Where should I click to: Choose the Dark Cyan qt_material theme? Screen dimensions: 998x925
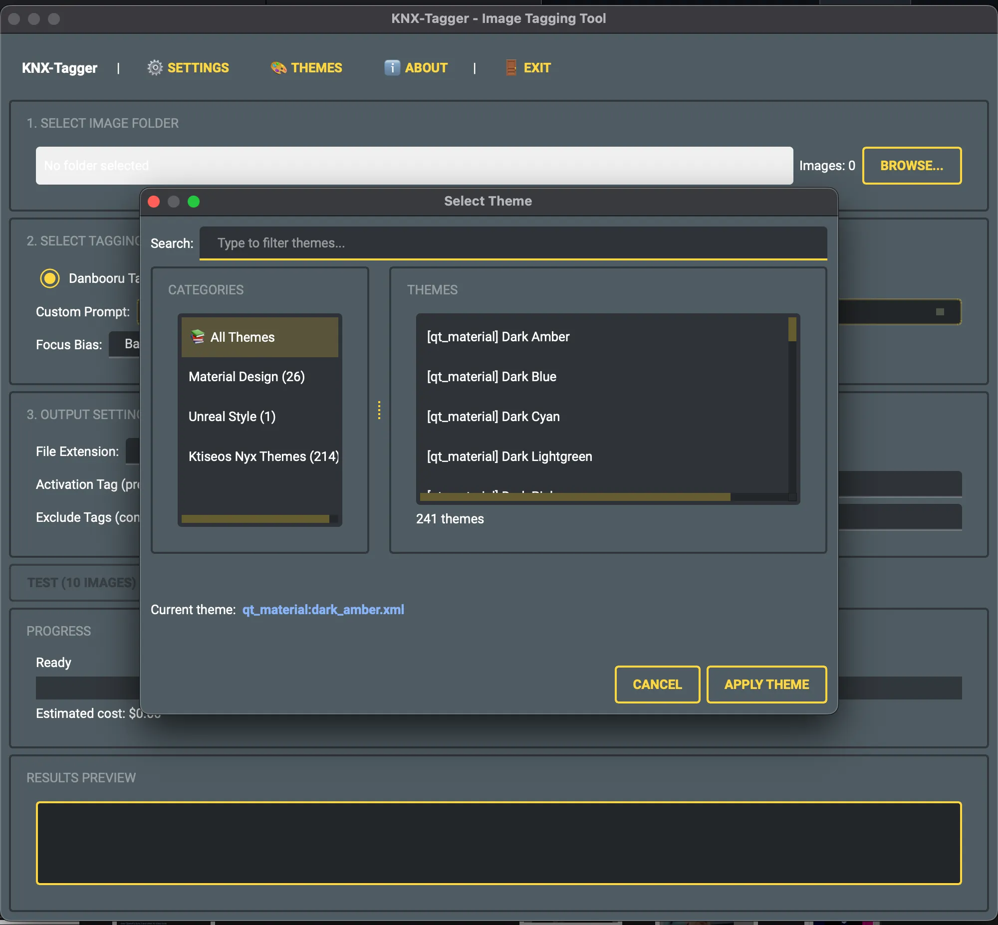pos(493,417)
